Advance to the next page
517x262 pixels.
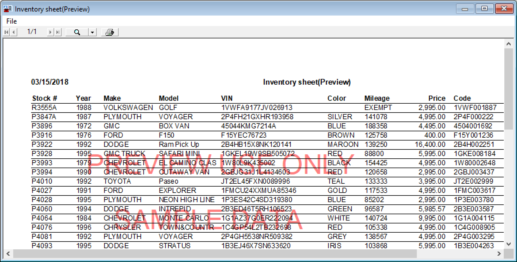[50, 32]
